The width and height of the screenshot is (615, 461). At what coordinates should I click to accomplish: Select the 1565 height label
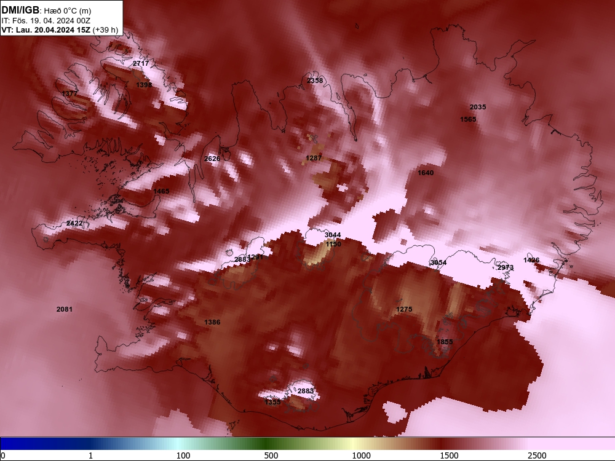click(x=468, y=119)
